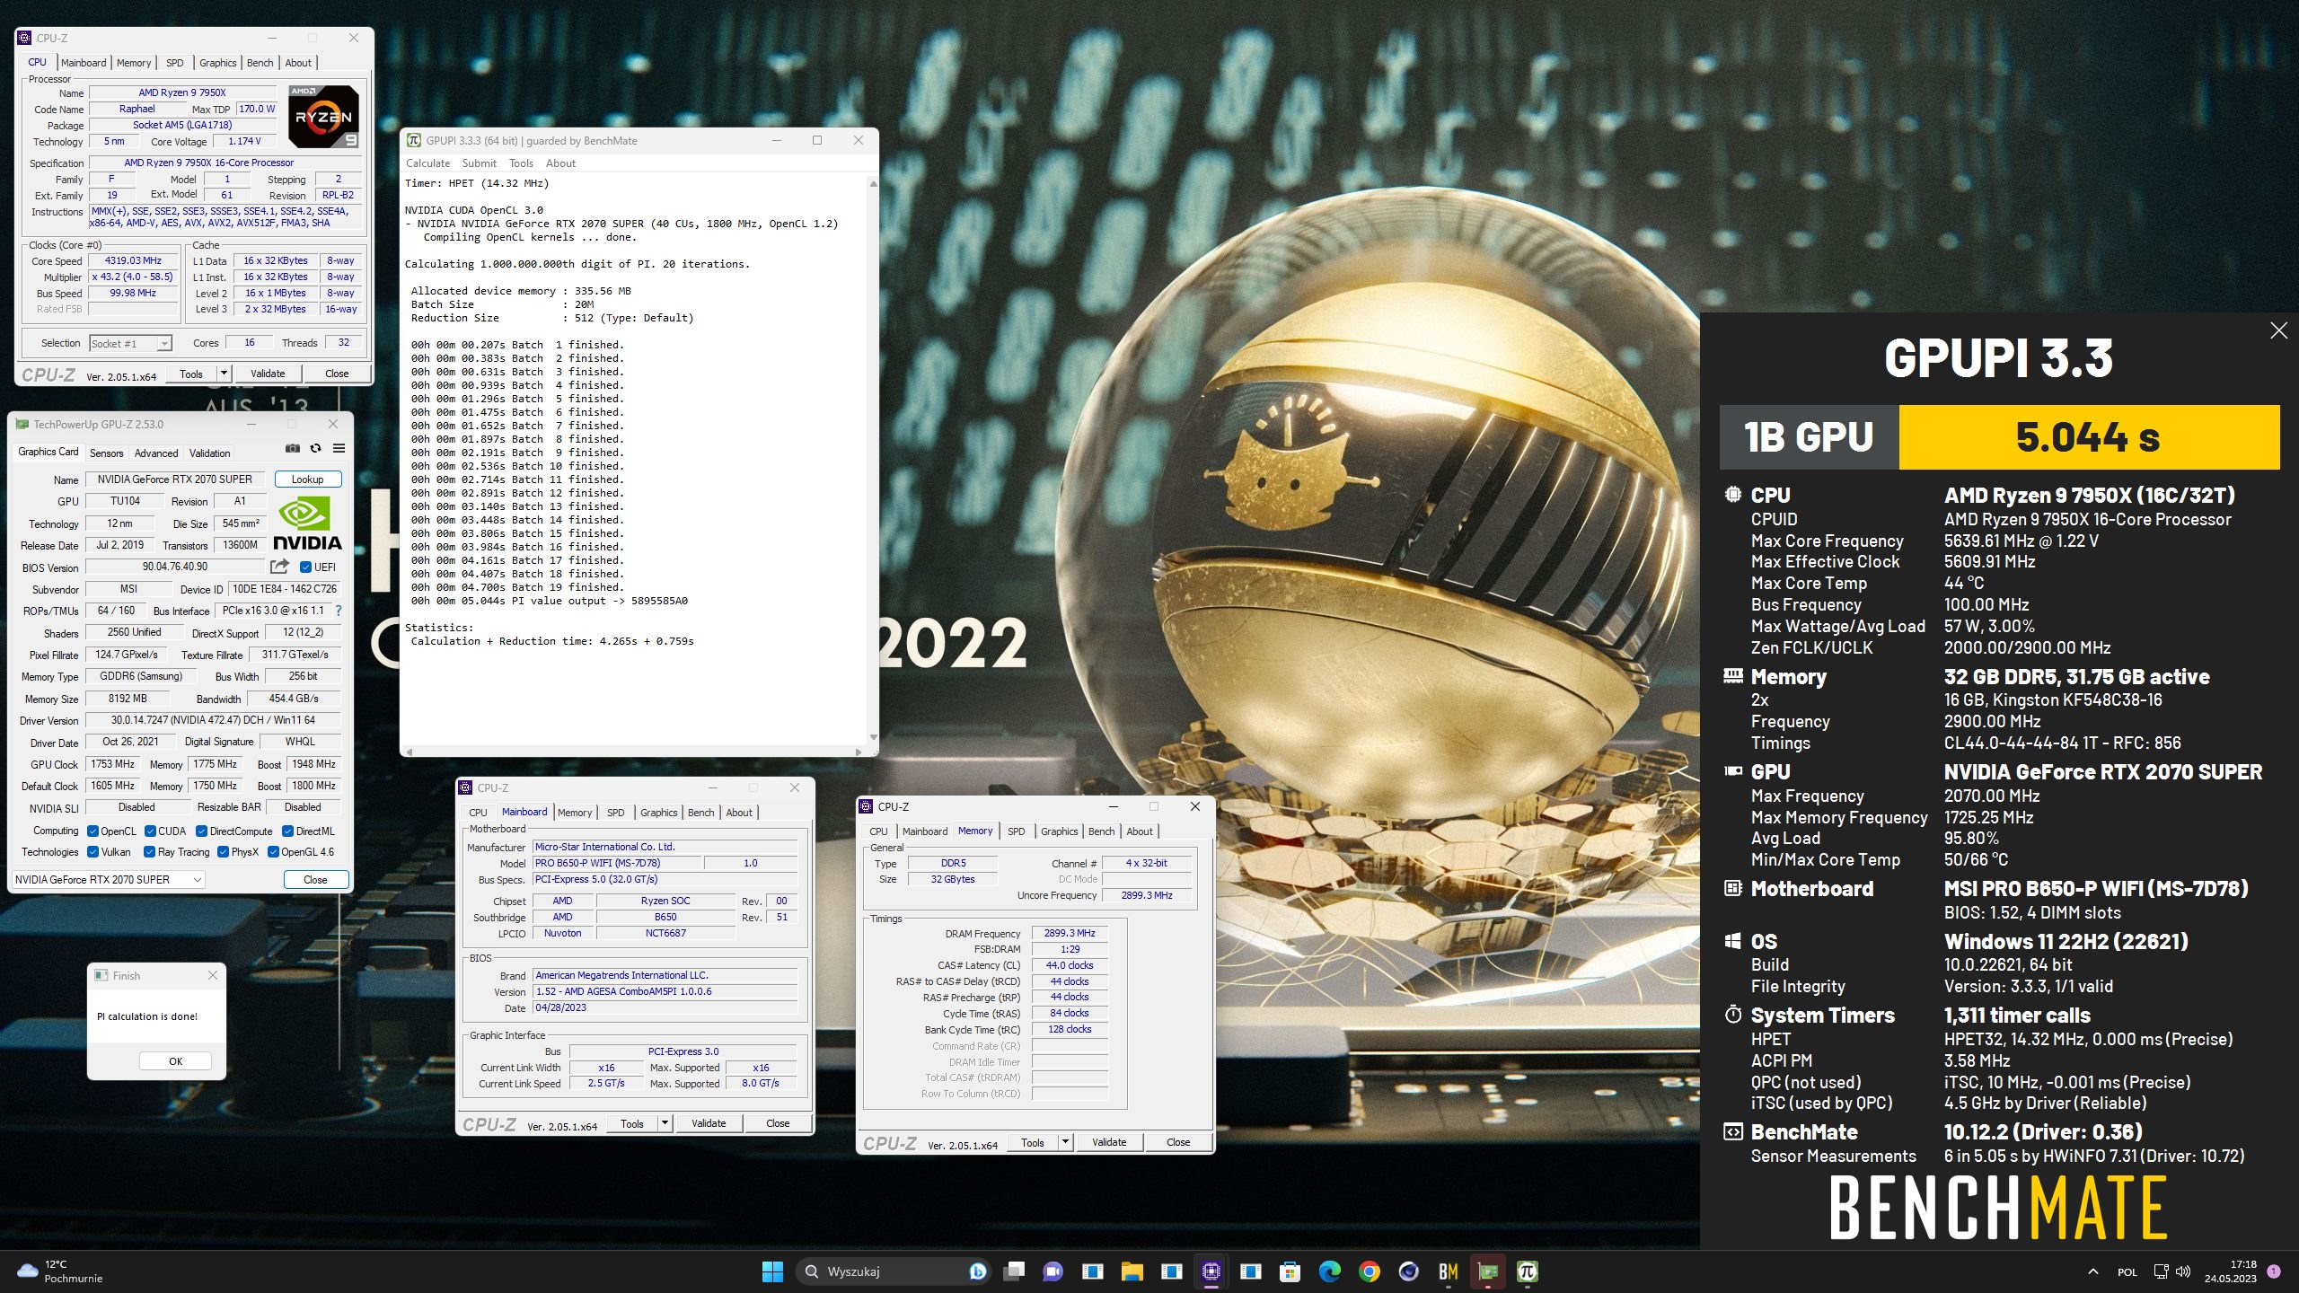Screen dimensions: 2299x1293
Task: Expand Tools arrow in CPU-Z Memory window
Action: pyautogui.click(x=1065, y=1142)
